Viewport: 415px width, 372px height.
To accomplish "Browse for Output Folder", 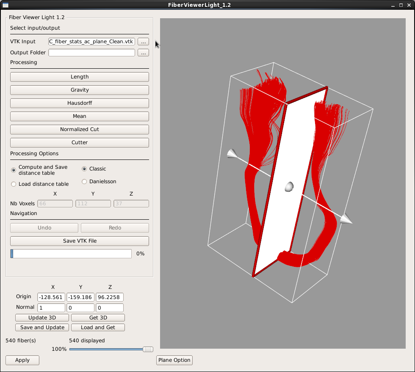I will (143, 53).
